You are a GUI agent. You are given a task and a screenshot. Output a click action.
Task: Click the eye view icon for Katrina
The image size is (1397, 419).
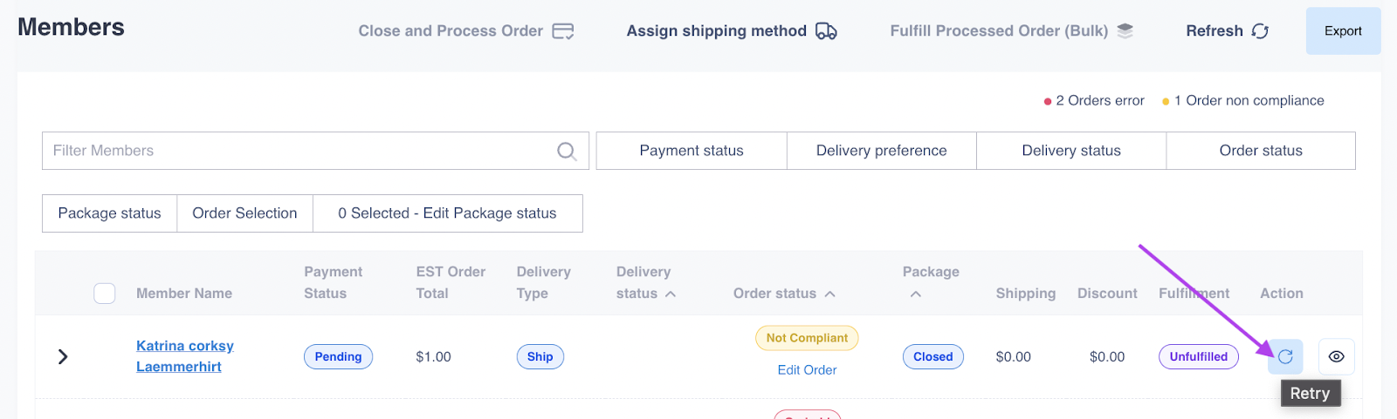coord(1336,356)
